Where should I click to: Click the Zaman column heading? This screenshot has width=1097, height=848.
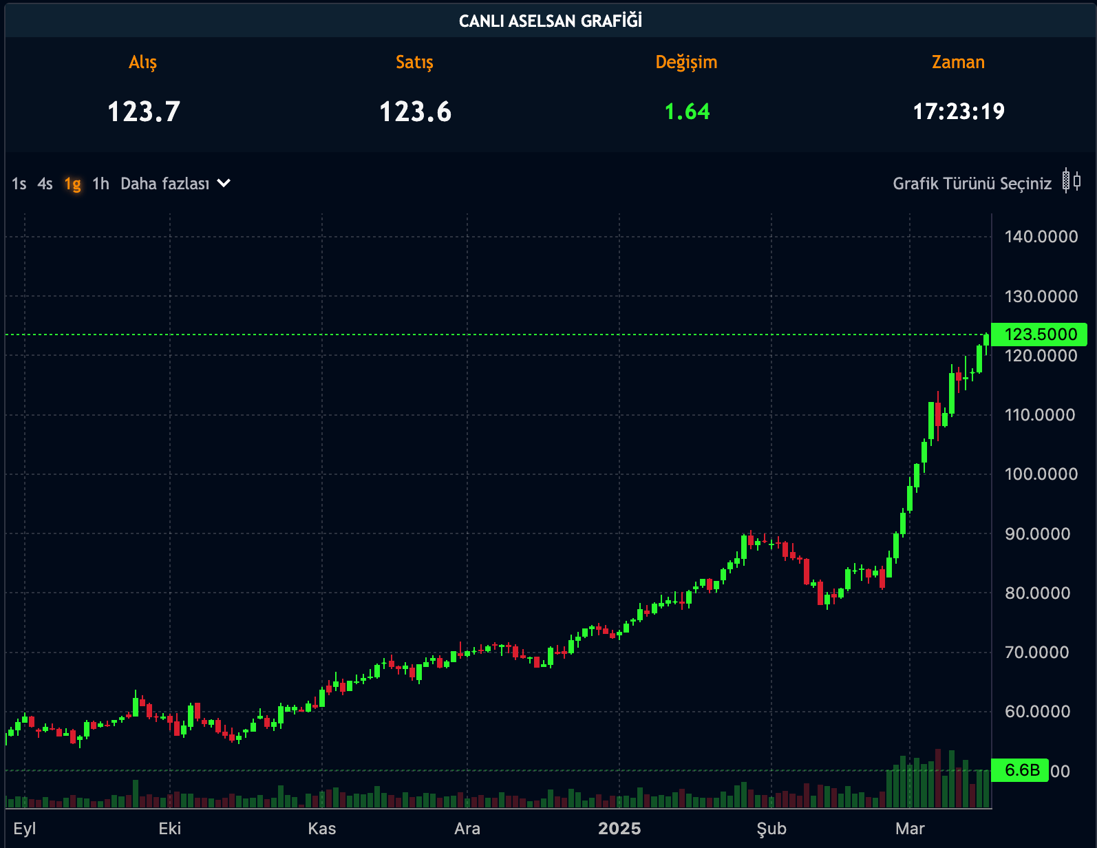958,62
